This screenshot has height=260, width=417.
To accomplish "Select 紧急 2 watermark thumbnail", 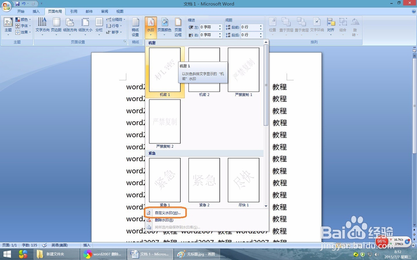I will (x=204, y=182).
